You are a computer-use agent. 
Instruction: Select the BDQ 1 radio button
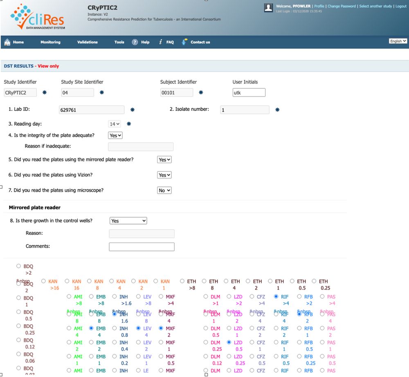(18, 298)
